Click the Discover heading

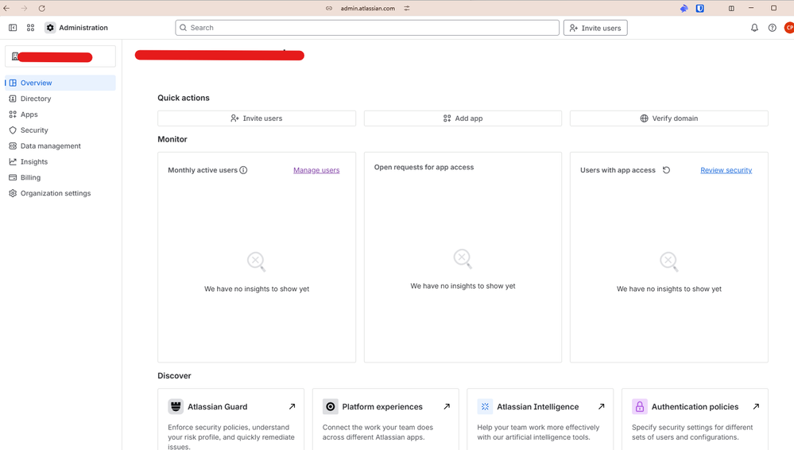tap(174, 375)
